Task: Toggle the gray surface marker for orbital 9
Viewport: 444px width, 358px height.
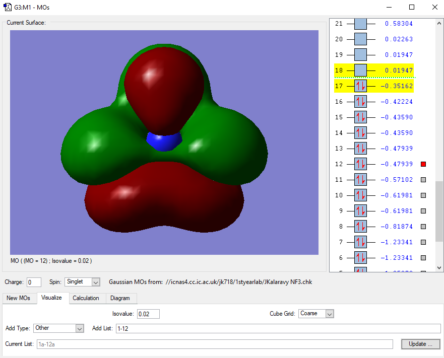Action: tap(423, 211)
